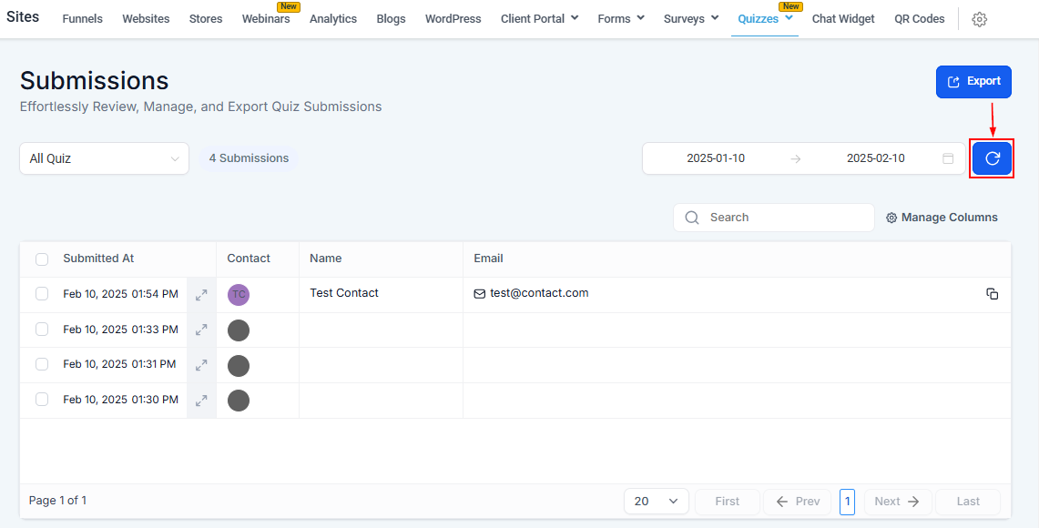Screen dimensions: 1039x528
Task: Expand the 01:54 PM submission details
Action: pos(201,295)
